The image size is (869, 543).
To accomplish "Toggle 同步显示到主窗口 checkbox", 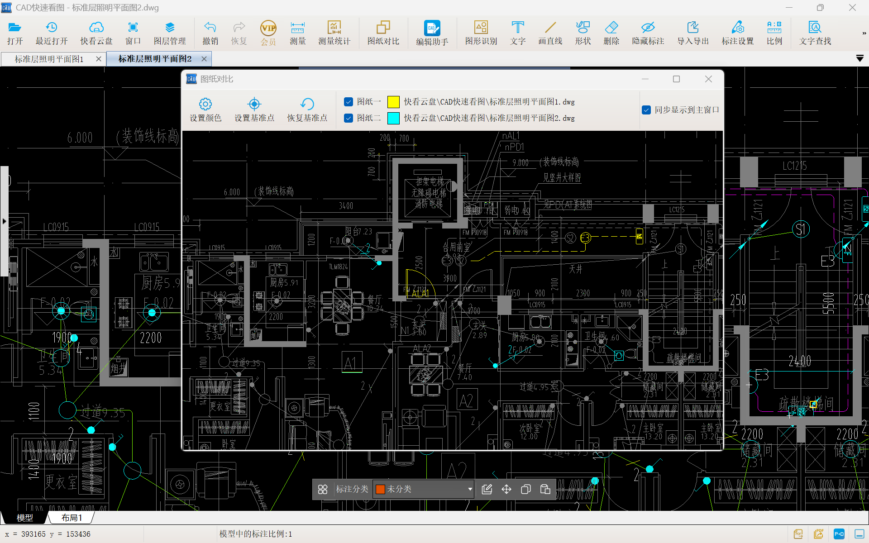I will pos(646,110).
